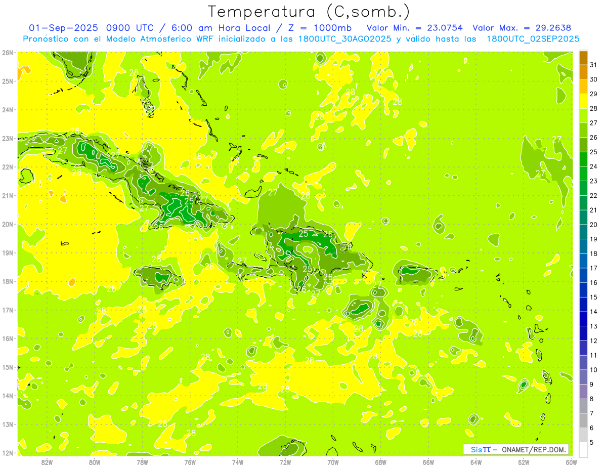Viewport: 607px width, 469px height.
Task: Click the "62W" longitude axis label
Action: click(x=524, y=462)
